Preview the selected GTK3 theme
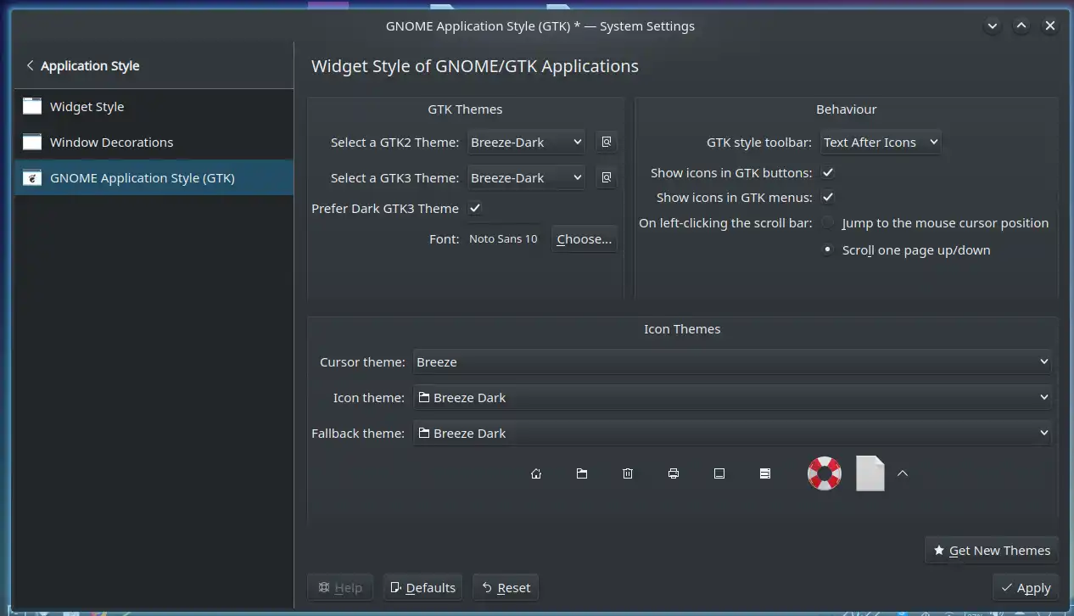 (606, 178)
